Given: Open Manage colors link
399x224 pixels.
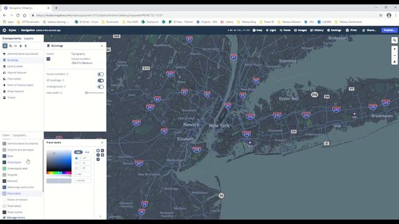Looking at the screenshot, I should [x=14, y=218].
